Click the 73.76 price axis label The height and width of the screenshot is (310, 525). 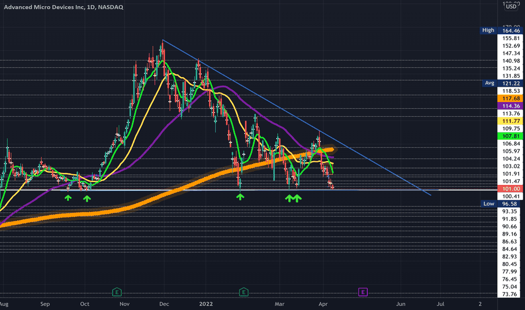click(x=509, y=294)
